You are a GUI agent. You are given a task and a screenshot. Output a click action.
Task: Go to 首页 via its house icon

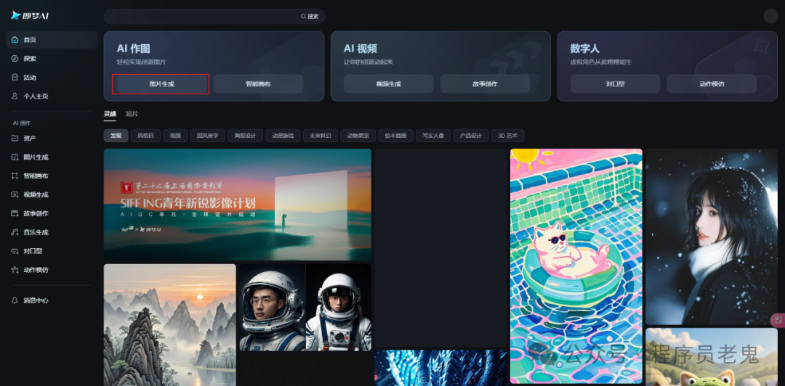point(15,39)
